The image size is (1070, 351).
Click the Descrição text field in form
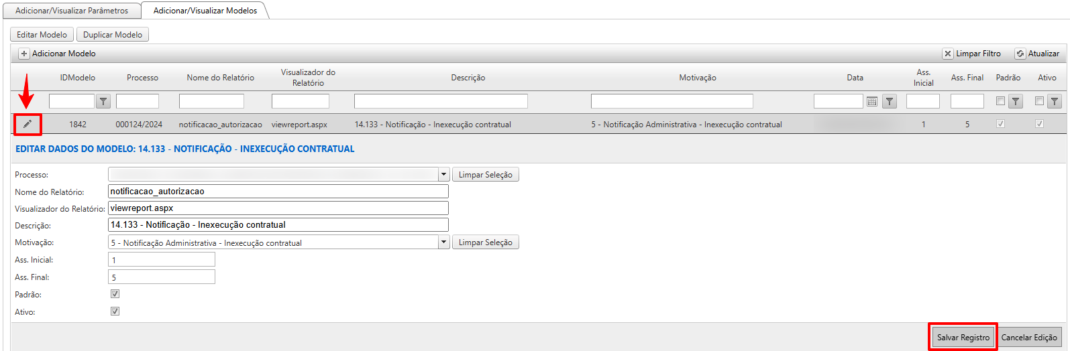coord(278,225)
